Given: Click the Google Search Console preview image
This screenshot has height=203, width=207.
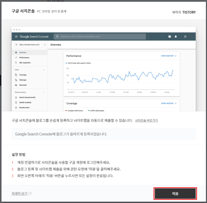Looking at the screenshot, I should (x=104, y=69).
